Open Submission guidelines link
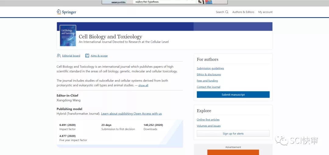The height and width of the screenshot is (155, 329). click(x=210, y=68)
